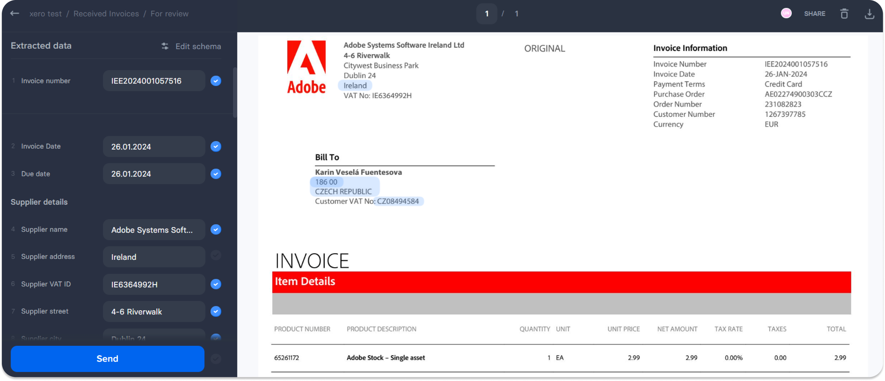Toggle Invoice number confirmation check
Screen dimensions: 885x381
pos(216,81)
